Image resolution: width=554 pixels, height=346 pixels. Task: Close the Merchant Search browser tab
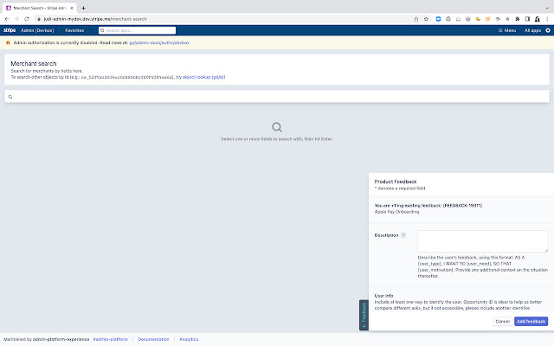[x=71, y=8]
